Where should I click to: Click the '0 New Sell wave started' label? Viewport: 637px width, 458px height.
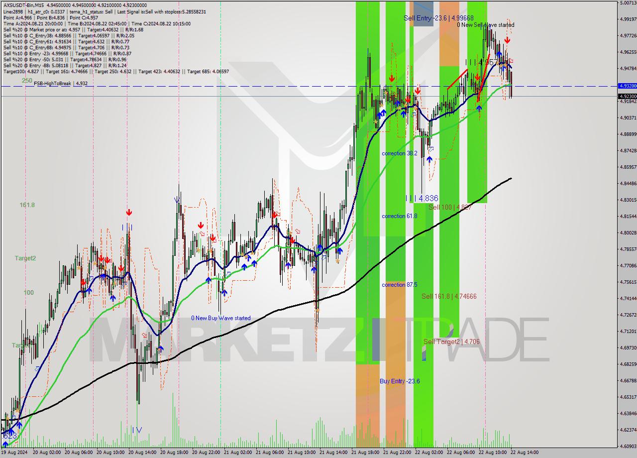coord(486,25)
